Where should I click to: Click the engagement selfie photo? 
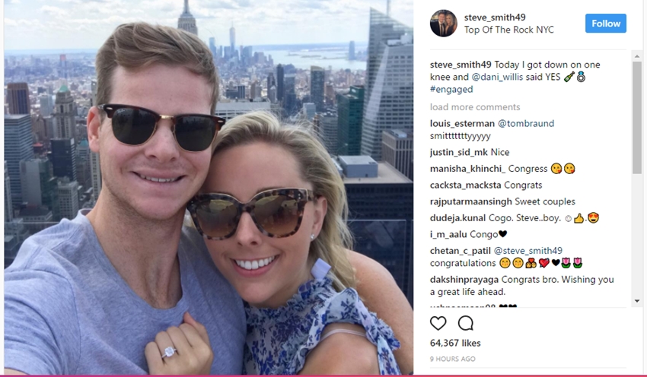tap(209, 188)
